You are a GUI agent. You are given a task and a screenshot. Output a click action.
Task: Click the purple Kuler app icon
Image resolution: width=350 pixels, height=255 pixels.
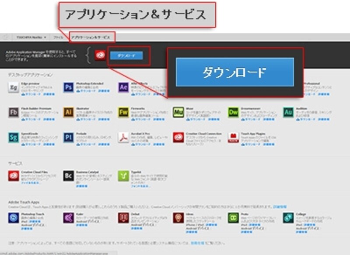68,218
